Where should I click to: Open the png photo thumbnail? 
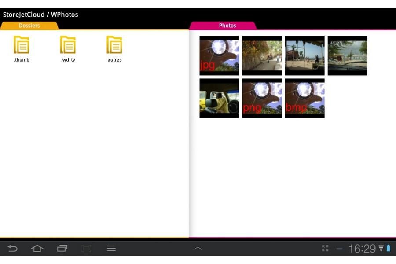click(x=262, y=98)
